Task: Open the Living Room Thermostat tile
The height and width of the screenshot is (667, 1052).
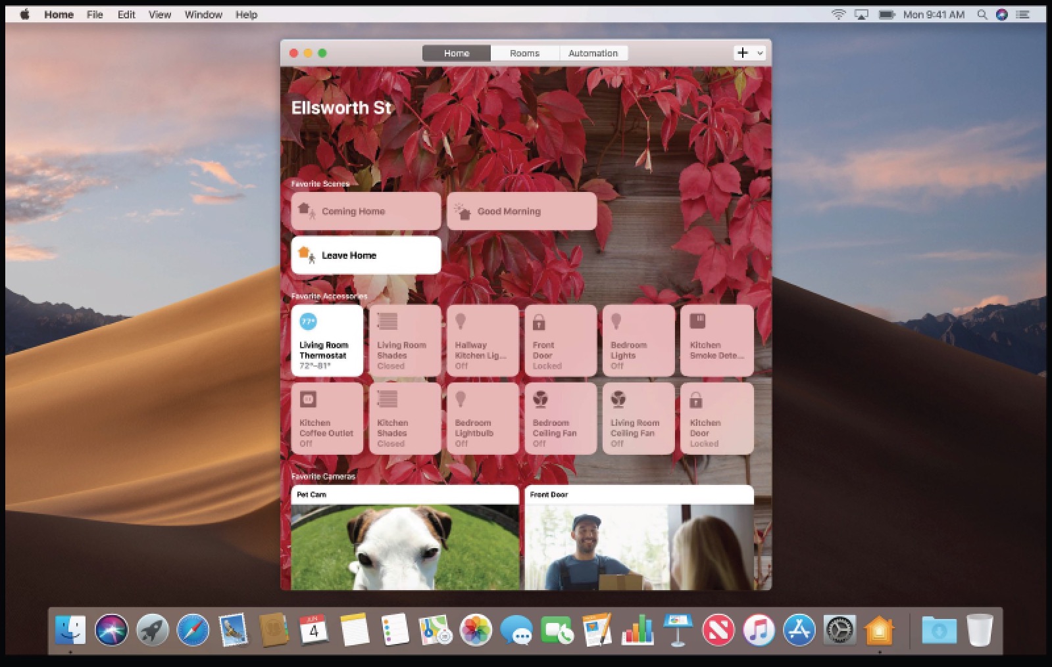Action: (327, 340)
